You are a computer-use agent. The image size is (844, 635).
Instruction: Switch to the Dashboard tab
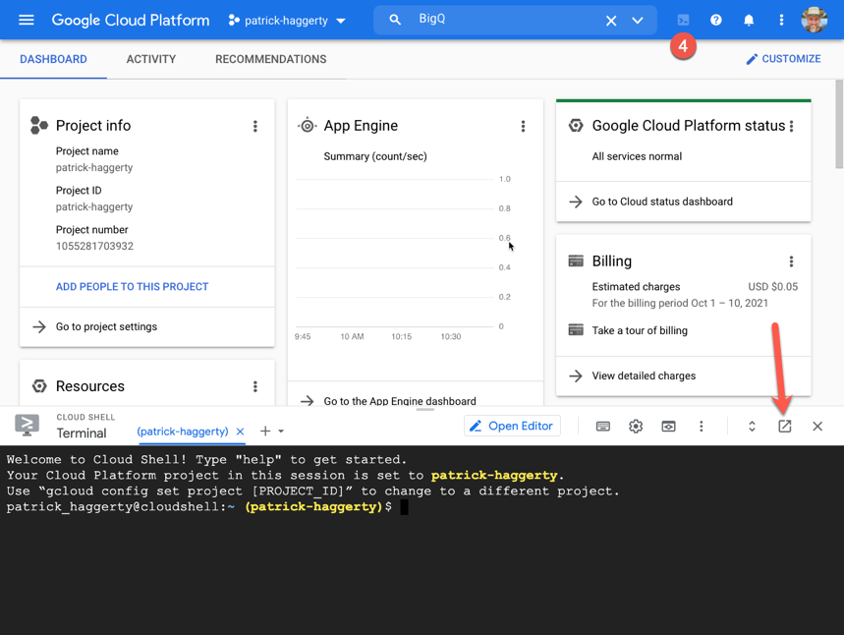[x=53, y=59]
